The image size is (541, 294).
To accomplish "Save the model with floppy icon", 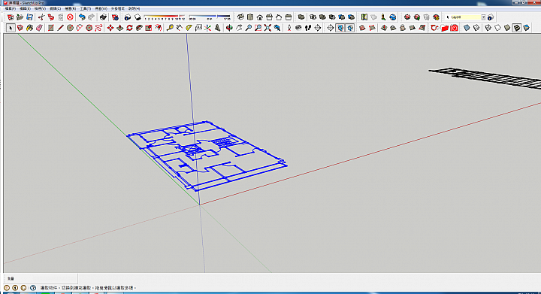I will tap(29, 17).
